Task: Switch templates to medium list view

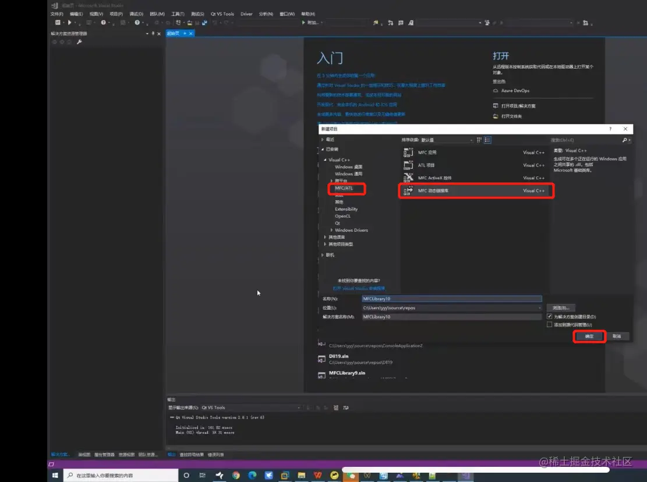Action: [x=487, y=140]
